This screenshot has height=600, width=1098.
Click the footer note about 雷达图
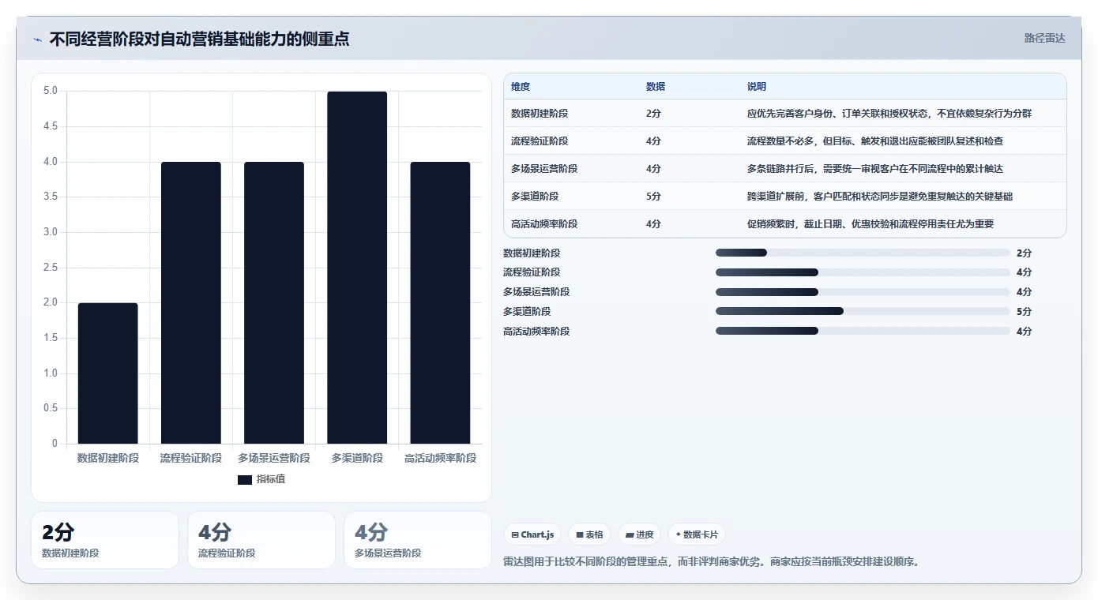pos(711,562)
